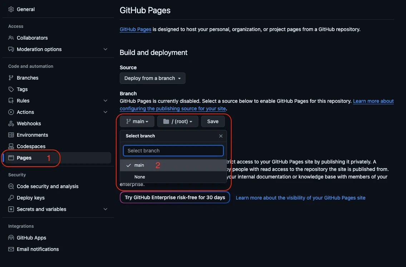Click the checkmark next to main branch
This screenshot has height=267, width=406.
[x=128, y=165]
